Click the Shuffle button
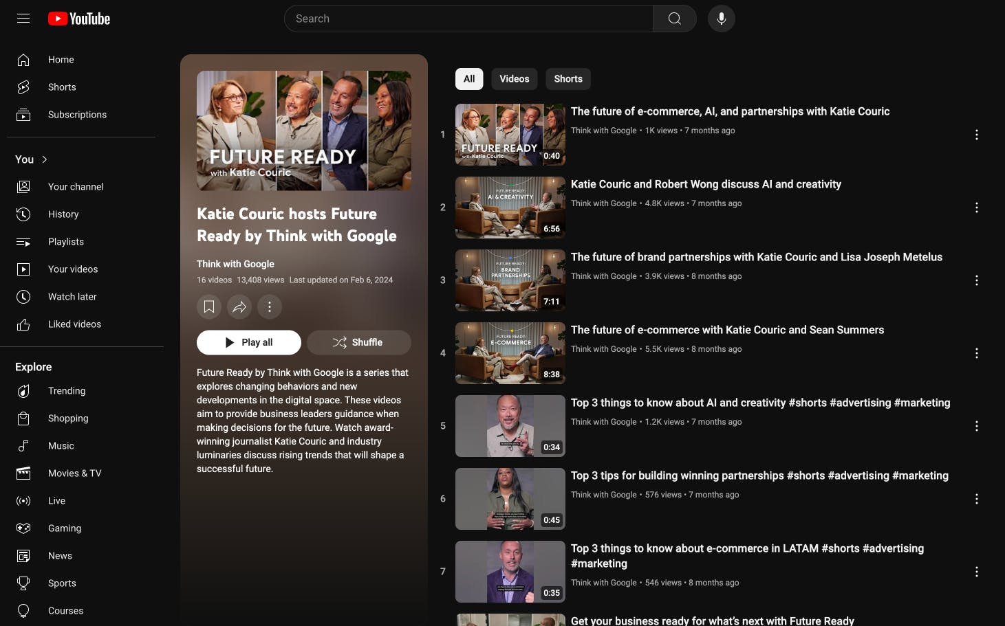Image resolution: width=1005 pixels, height=626 pixels. click(358, 342)
